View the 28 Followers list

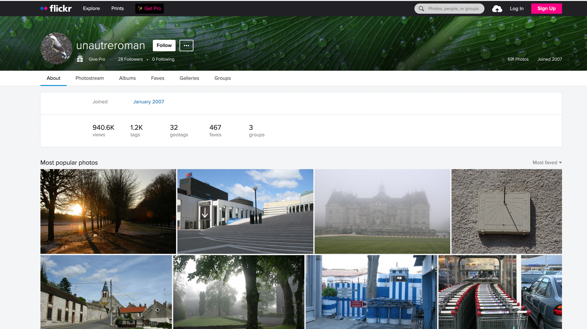[130, 59]
